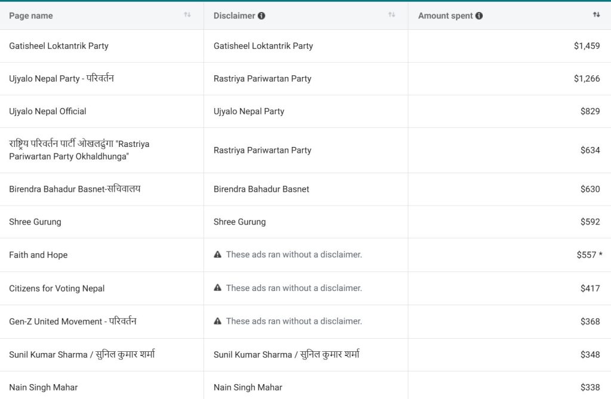Open Birendra Bahadur Basnet-सचिवालय page name
This screenshot has height=399, width=611.
(75, 189)
